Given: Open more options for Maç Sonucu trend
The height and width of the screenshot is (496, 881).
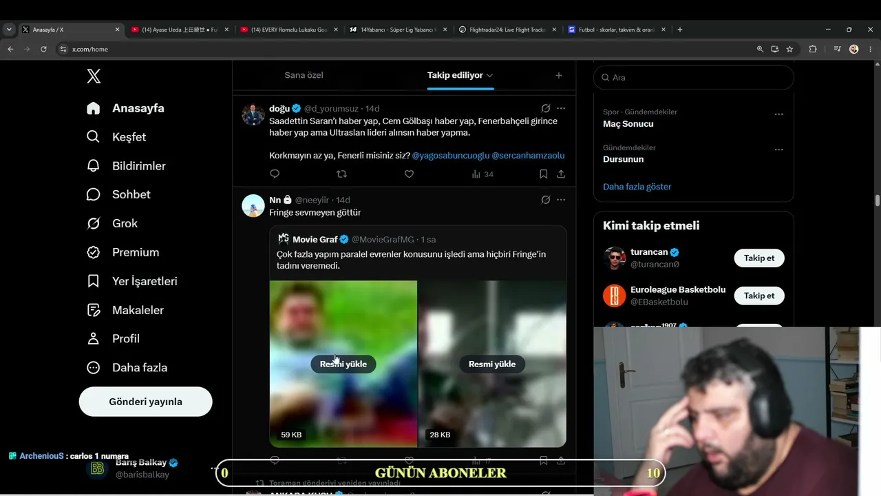Looking at the screenshot, I should click(x=779, y=114).
